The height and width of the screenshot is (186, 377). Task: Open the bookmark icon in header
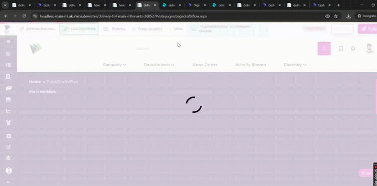pos(341,49)
